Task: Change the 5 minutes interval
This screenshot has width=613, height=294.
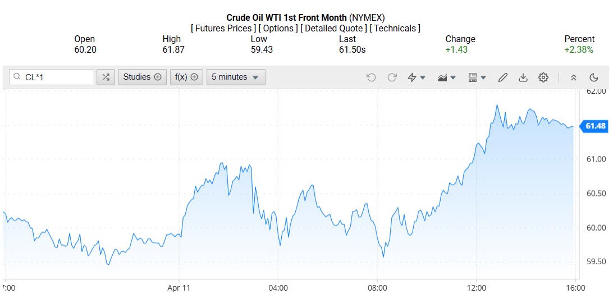Action: click(236, 77)
